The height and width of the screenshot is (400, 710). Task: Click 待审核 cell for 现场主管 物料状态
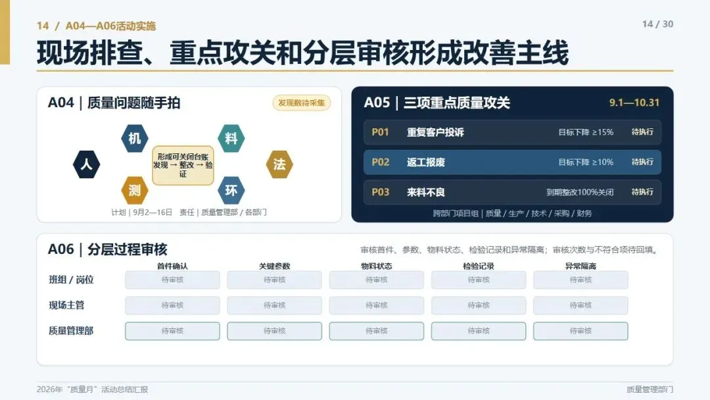pos(377,305)
